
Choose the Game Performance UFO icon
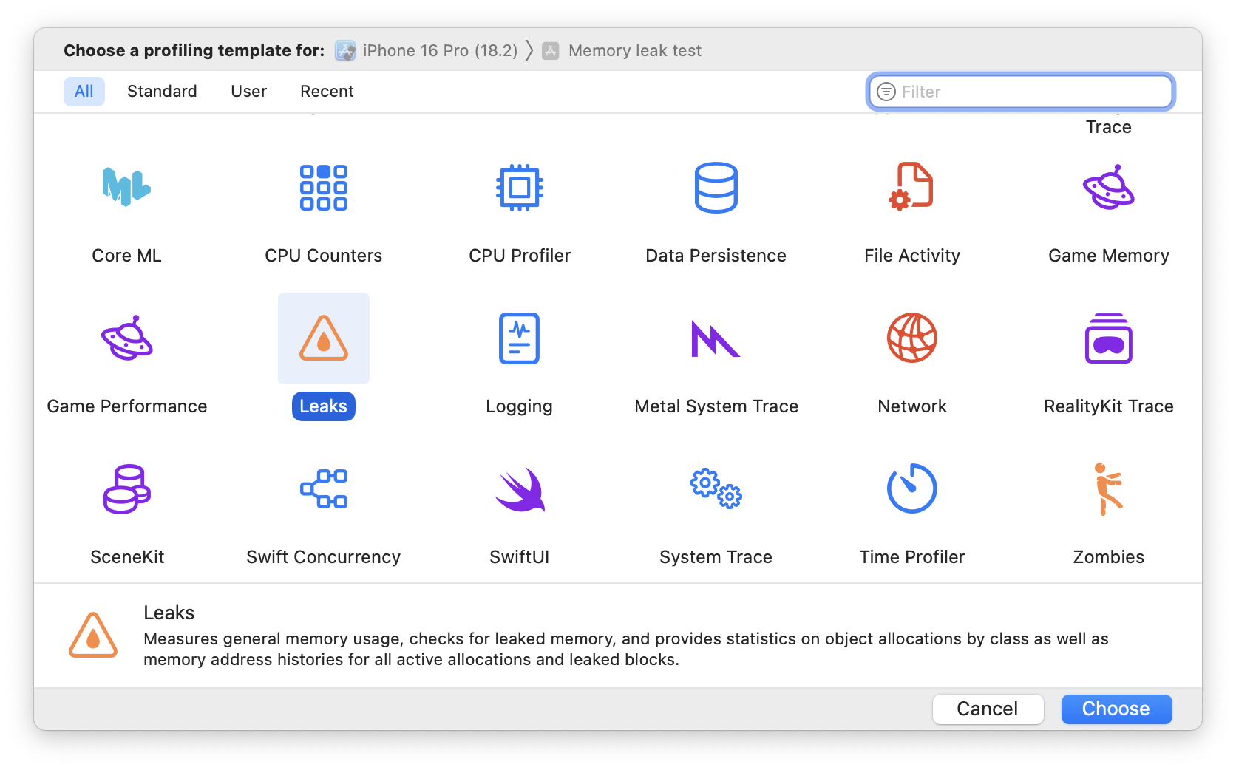(x=126, y=338)
